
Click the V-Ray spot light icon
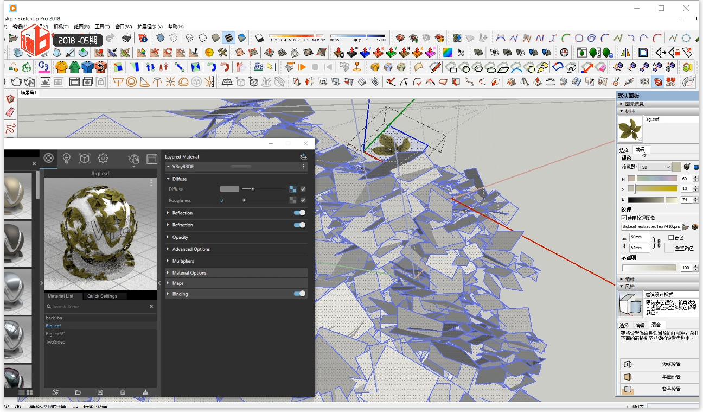[144, 82]
